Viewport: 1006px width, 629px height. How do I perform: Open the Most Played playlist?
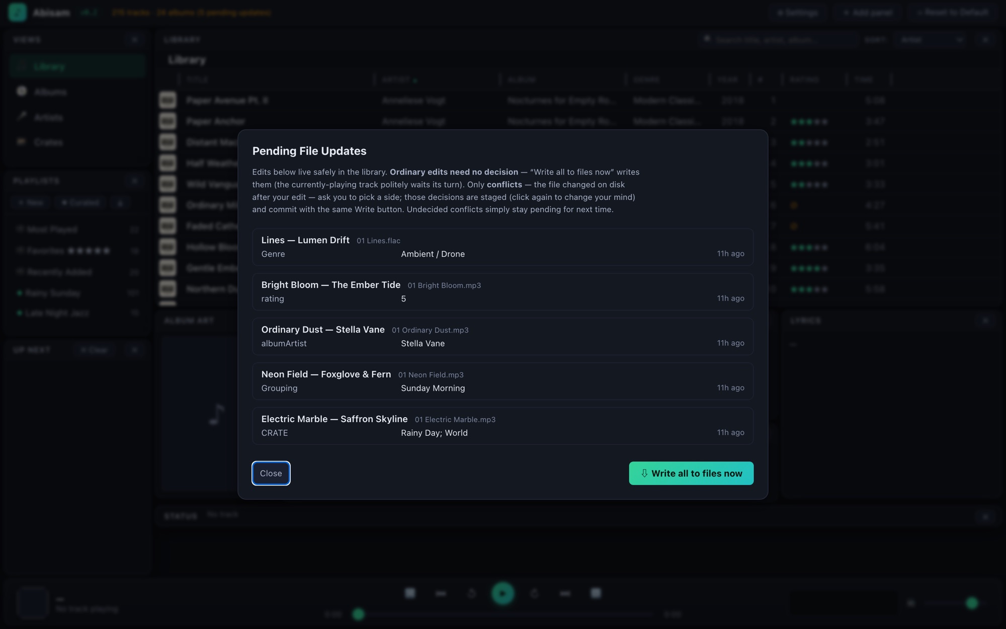(x=77, y=229)
